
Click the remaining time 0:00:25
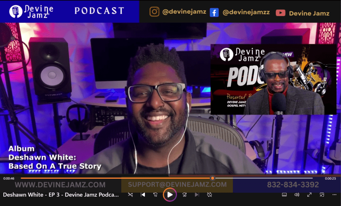[x=330, y=178]
